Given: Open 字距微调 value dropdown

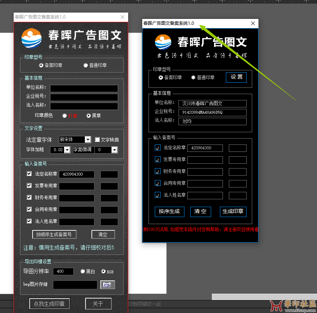Looking at the screenshot, I should tap(115, 150).
